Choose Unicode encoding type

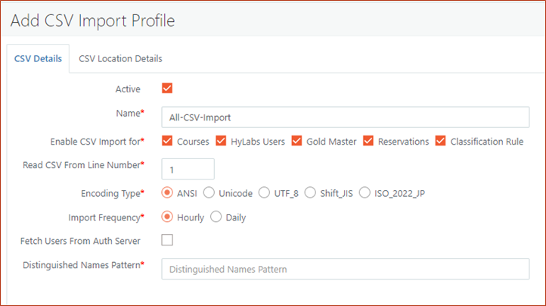[x=209, y=193]
